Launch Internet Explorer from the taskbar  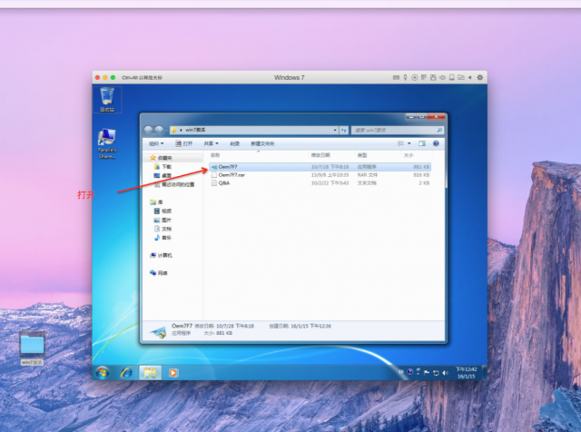tap(126, 372)
